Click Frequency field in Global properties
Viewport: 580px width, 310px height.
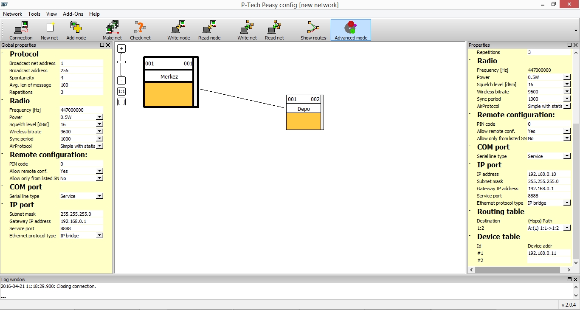[x=81, y=110]
